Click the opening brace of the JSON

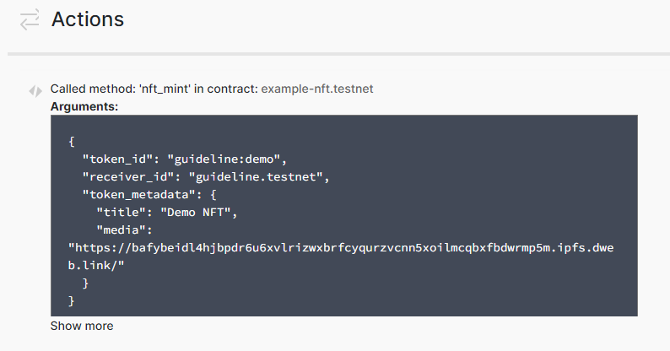[x=72, y=142]
